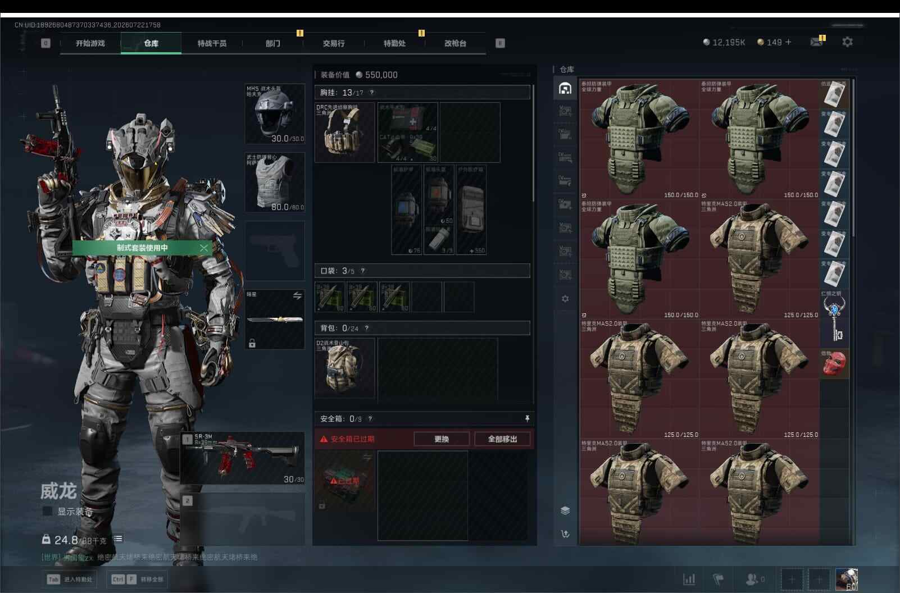The width and height of the screenshot is (900, 593).
Task: Select the SR-3M primary weapon slot
Action: point(243,458)
